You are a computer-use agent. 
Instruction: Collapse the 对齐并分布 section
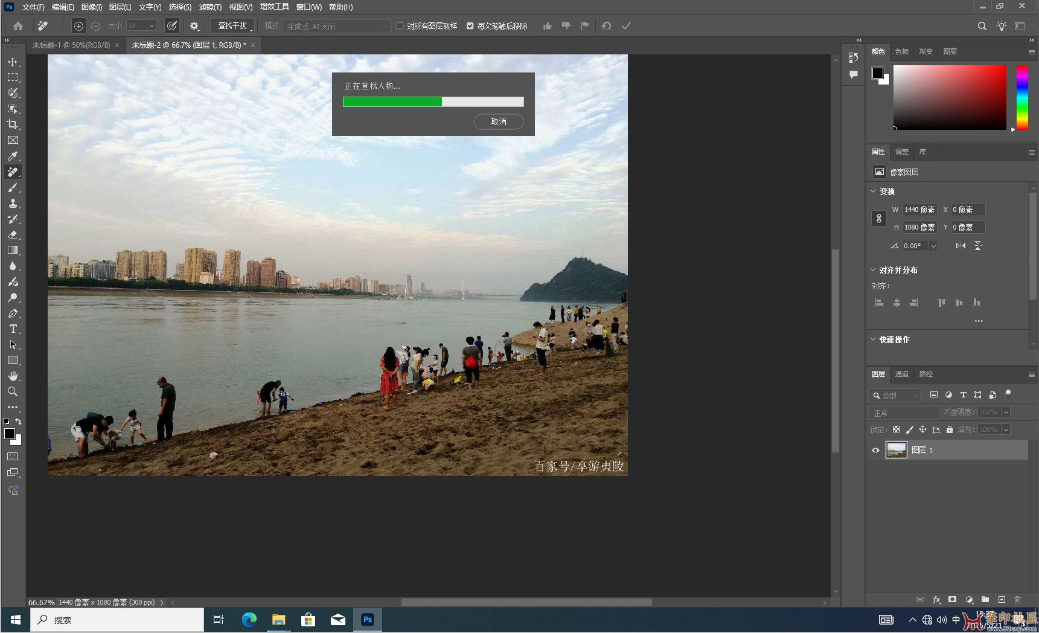pyautogui.click(x=873, y=270)
